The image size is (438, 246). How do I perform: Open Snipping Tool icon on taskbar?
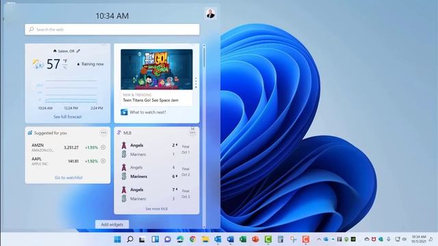[x=293, y=239]
